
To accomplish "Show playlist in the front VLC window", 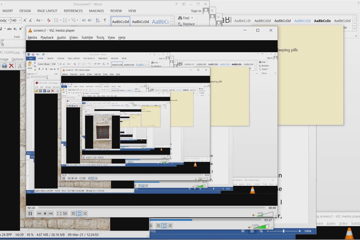I will [x=73, y=214].
